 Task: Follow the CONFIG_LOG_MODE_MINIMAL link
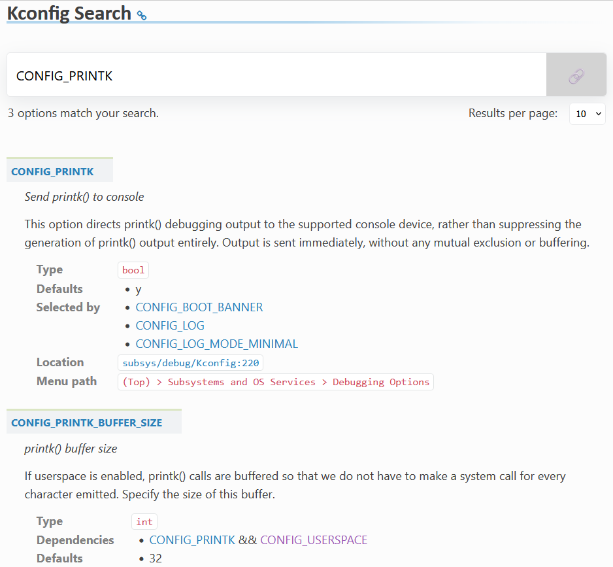216,343
